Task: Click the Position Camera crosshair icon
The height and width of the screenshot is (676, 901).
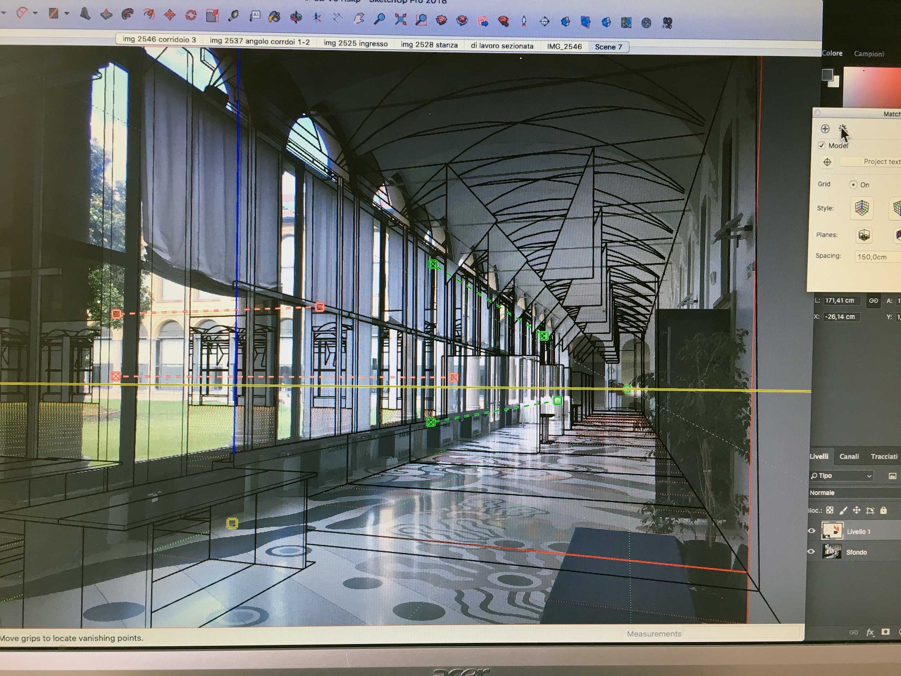Action: 544,21
